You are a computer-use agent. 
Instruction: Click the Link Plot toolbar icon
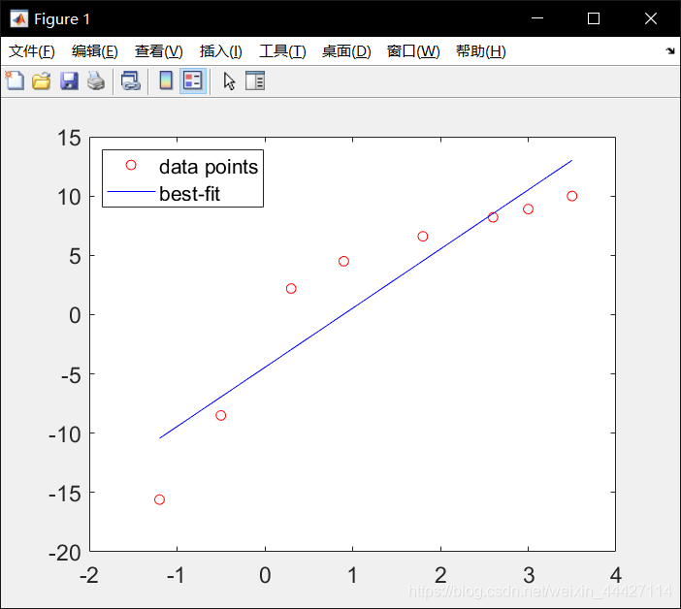[x=131, y=80]
